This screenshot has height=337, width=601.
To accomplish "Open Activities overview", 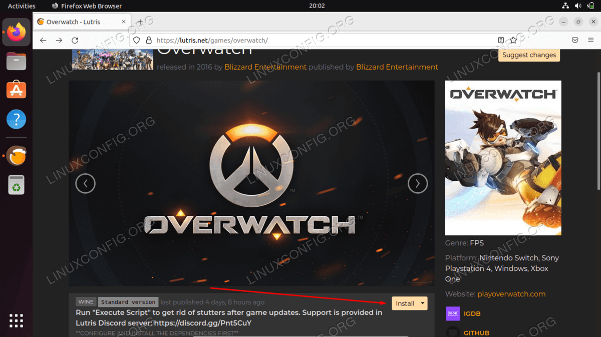I will (22, 6).
